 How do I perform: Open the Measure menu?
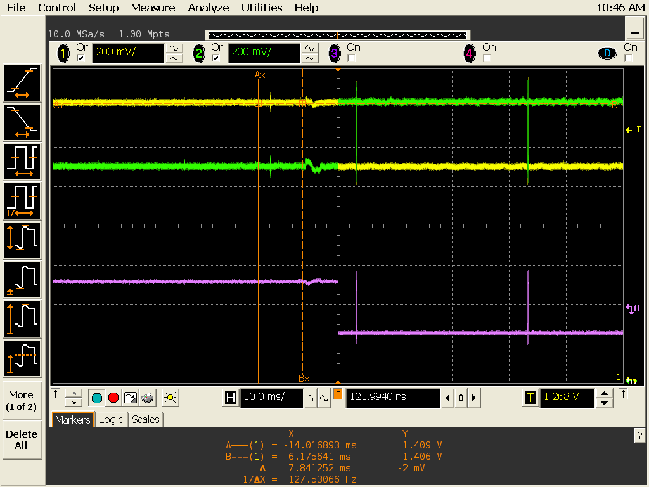[x=153, y=8]
